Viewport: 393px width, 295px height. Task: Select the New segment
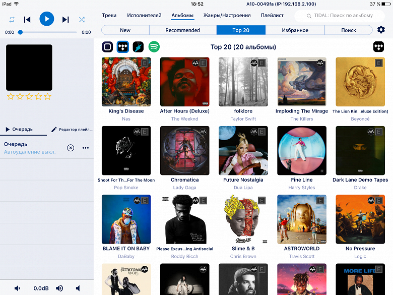[x=125, y=30]
